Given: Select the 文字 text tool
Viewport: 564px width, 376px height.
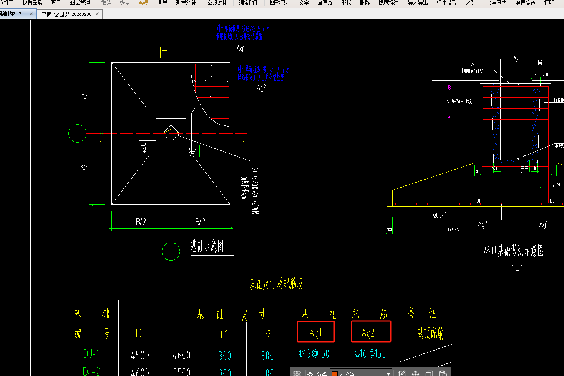Looking at the screenshot, I should (x=304, y=3).
